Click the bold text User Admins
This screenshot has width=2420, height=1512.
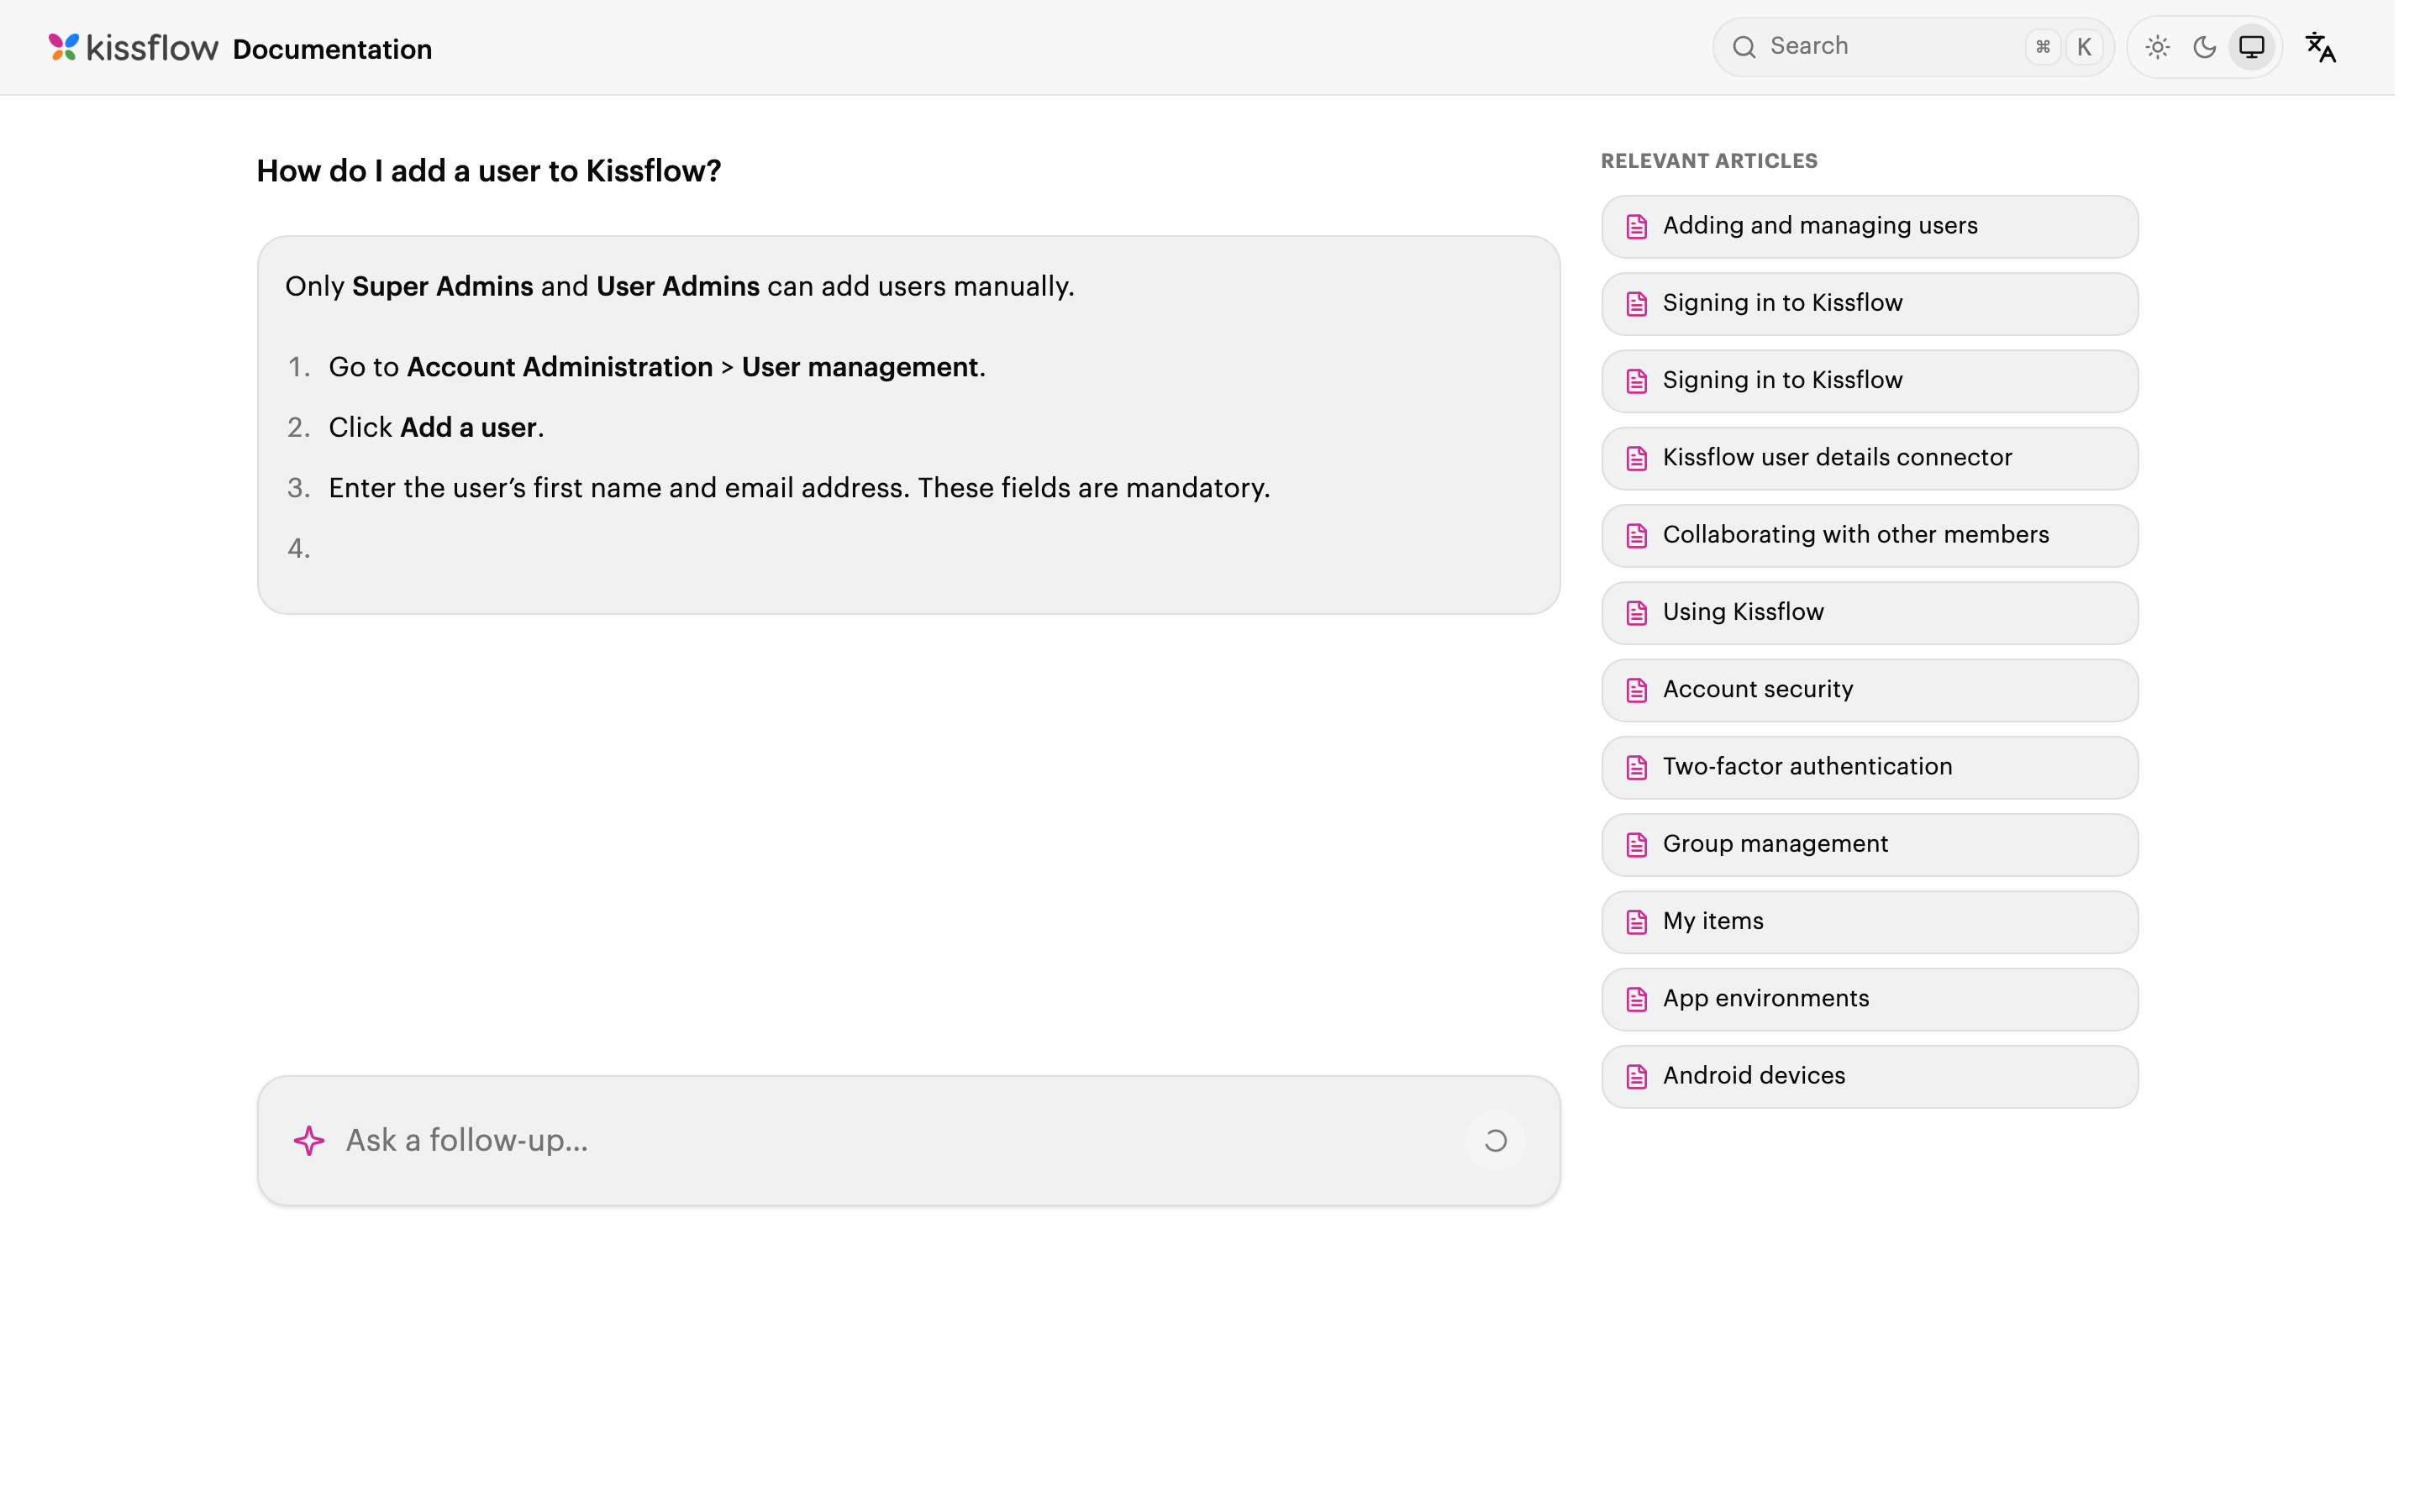(x=678, y=286)
